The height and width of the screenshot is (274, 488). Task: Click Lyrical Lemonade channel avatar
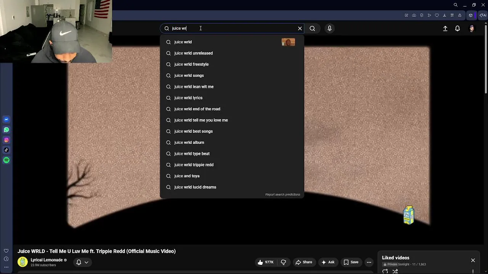pos(22,262)
